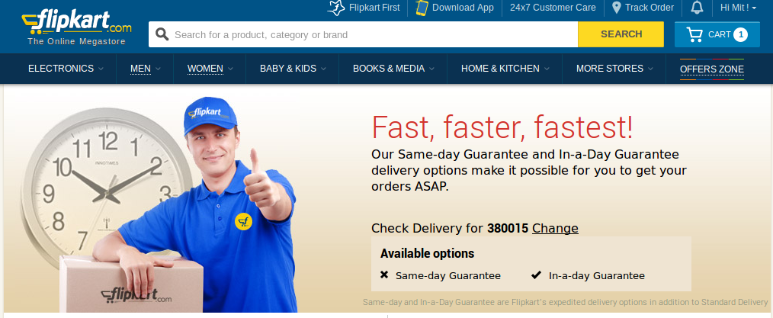Click the shopping cart icon

coord(694,34)
